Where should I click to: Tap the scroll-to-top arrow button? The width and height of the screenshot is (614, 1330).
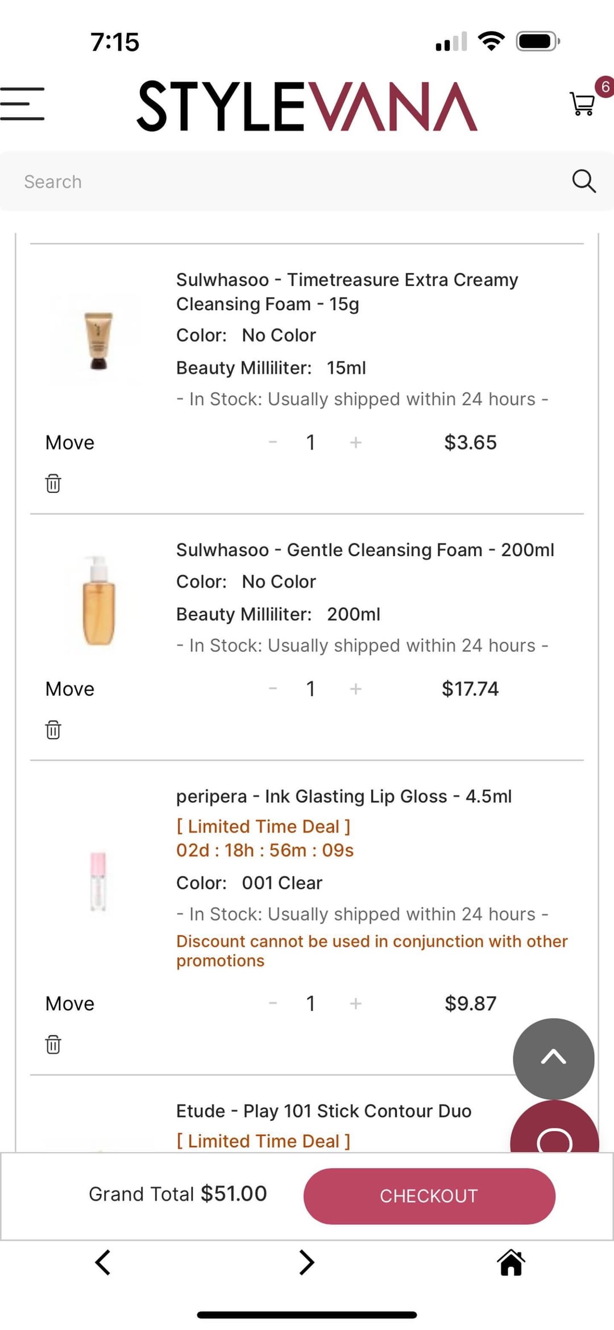point(553,1058)
